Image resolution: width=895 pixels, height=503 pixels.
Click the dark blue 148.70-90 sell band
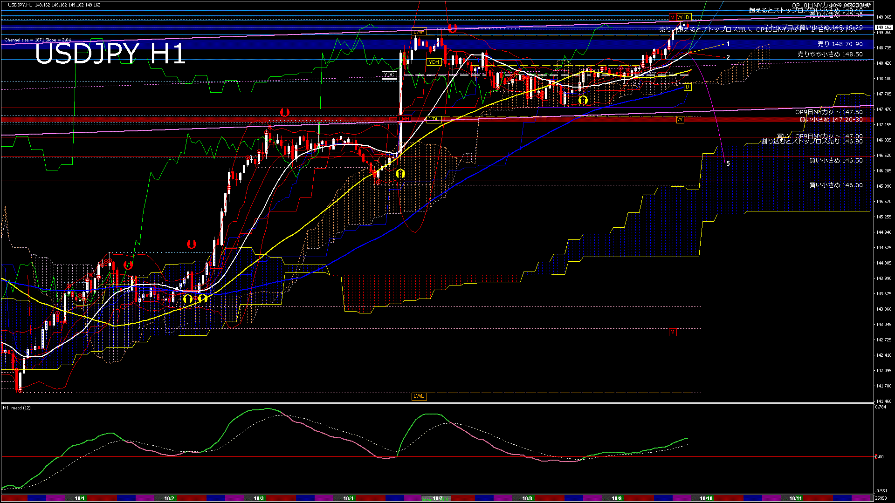[x=280, y=44]
